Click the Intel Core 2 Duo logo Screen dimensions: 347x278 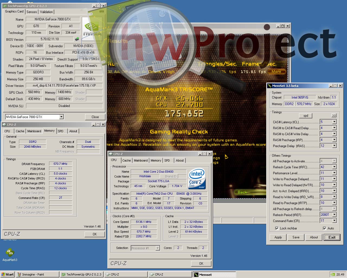click(x=197, y=179)
